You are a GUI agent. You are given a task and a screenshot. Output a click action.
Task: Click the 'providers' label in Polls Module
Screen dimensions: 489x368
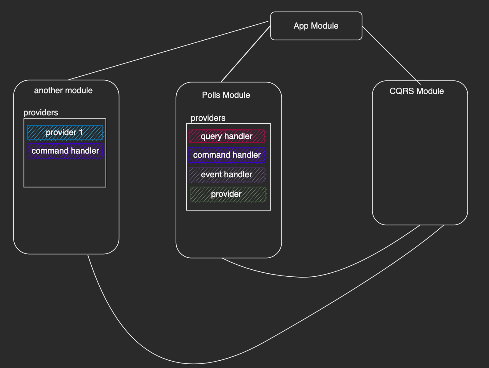point(208,118)
